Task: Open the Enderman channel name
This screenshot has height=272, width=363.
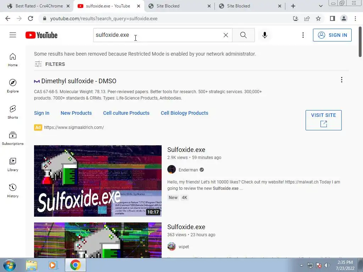Action: (x=188, y=170)
